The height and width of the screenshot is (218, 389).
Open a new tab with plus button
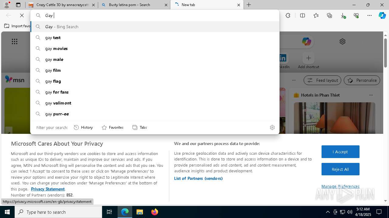tap(249, 5)
